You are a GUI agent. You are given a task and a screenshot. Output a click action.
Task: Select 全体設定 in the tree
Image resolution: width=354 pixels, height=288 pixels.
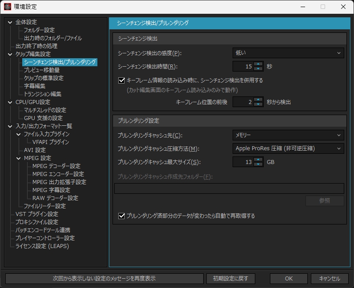click(x=26, y=22)
